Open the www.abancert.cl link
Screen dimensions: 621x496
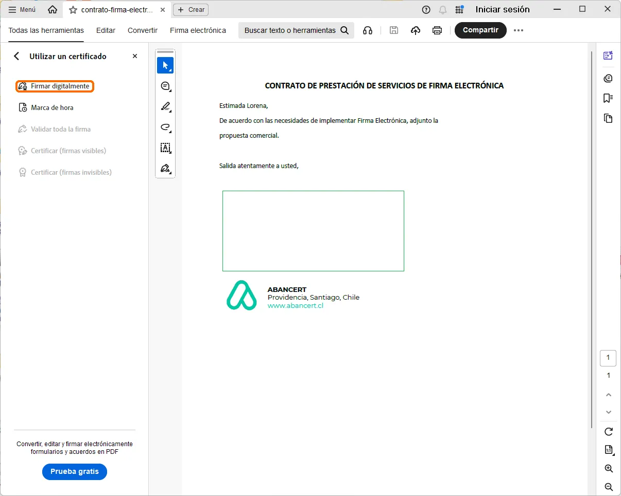[x=295, y=305]
